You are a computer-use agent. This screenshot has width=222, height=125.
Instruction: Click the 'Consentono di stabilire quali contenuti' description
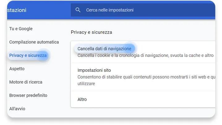(146, 77)
